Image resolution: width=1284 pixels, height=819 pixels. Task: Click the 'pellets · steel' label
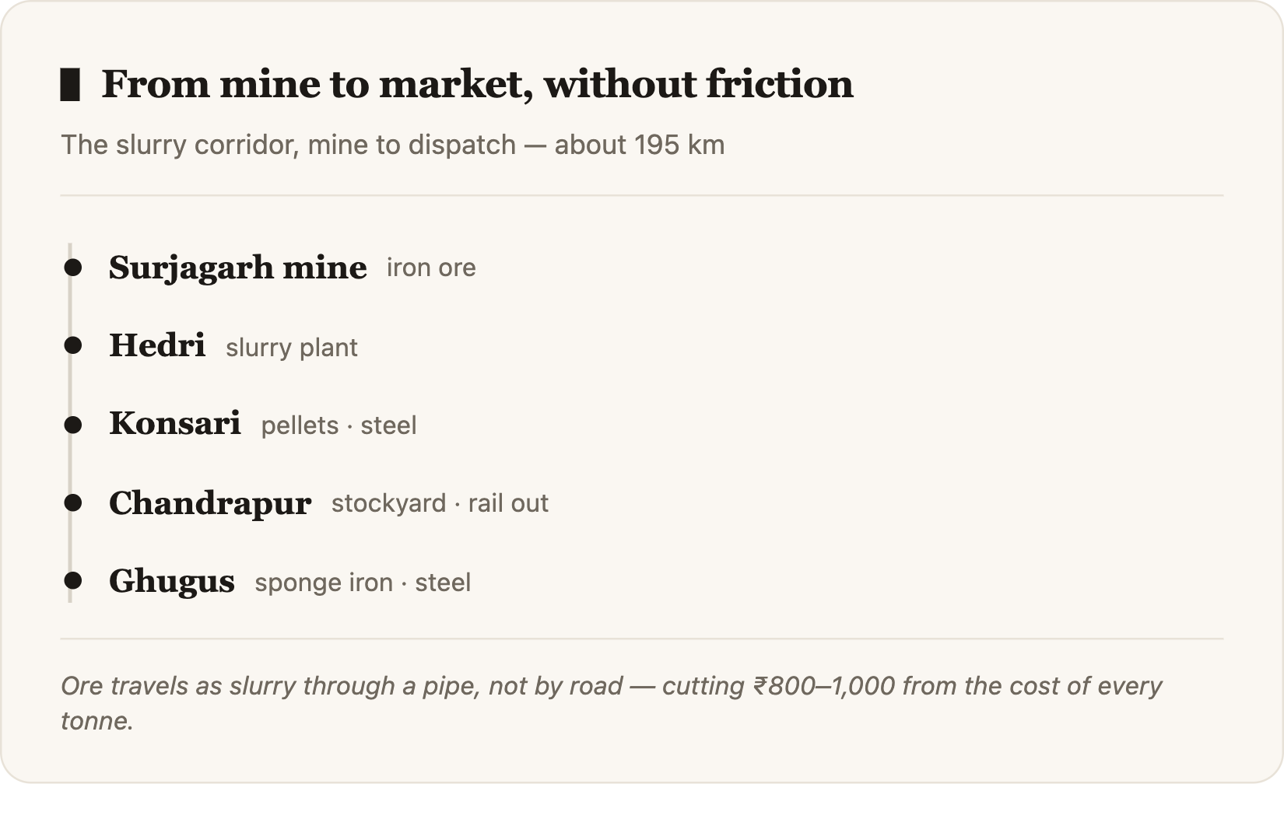tap(339, 425)
